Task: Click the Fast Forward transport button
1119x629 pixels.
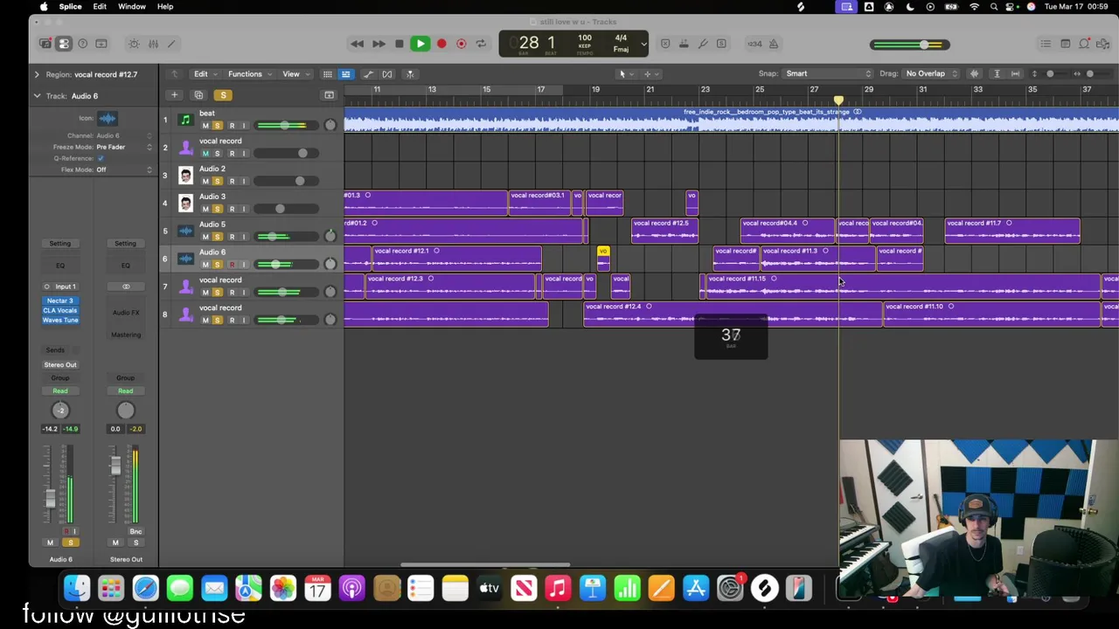Action: (379, 44)
